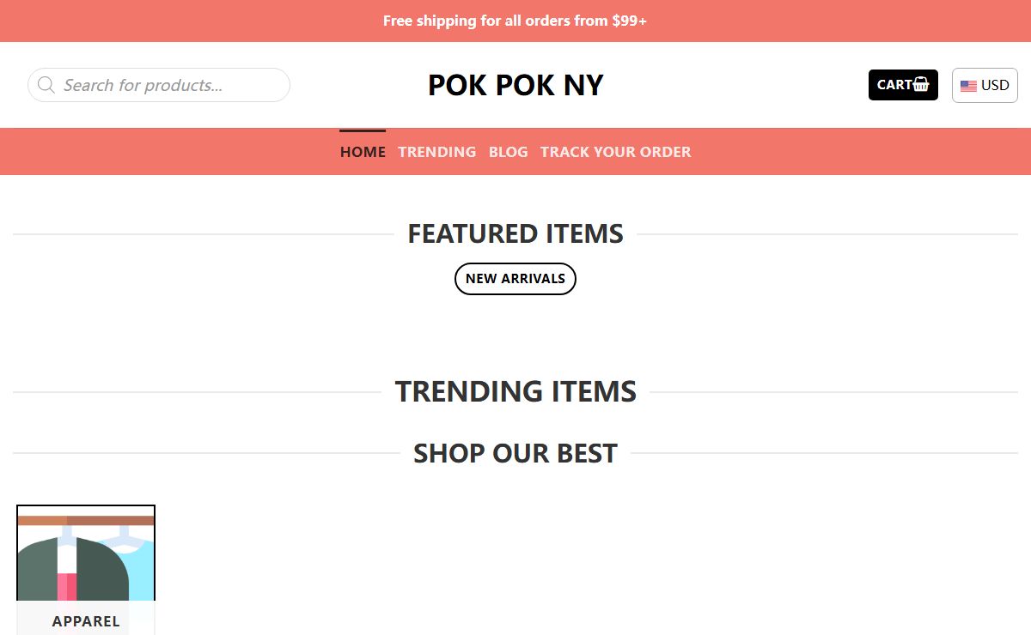
Task: Open the CART button
Action: (903, 85)
